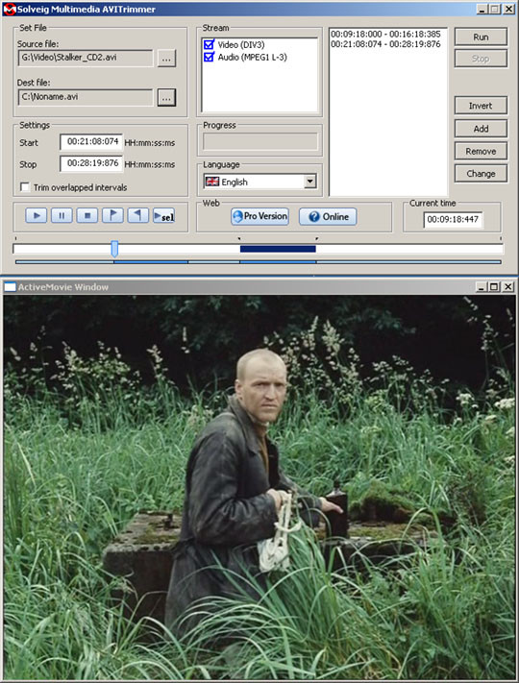Click the dark blue selected timeline segment

pos(278,249)
